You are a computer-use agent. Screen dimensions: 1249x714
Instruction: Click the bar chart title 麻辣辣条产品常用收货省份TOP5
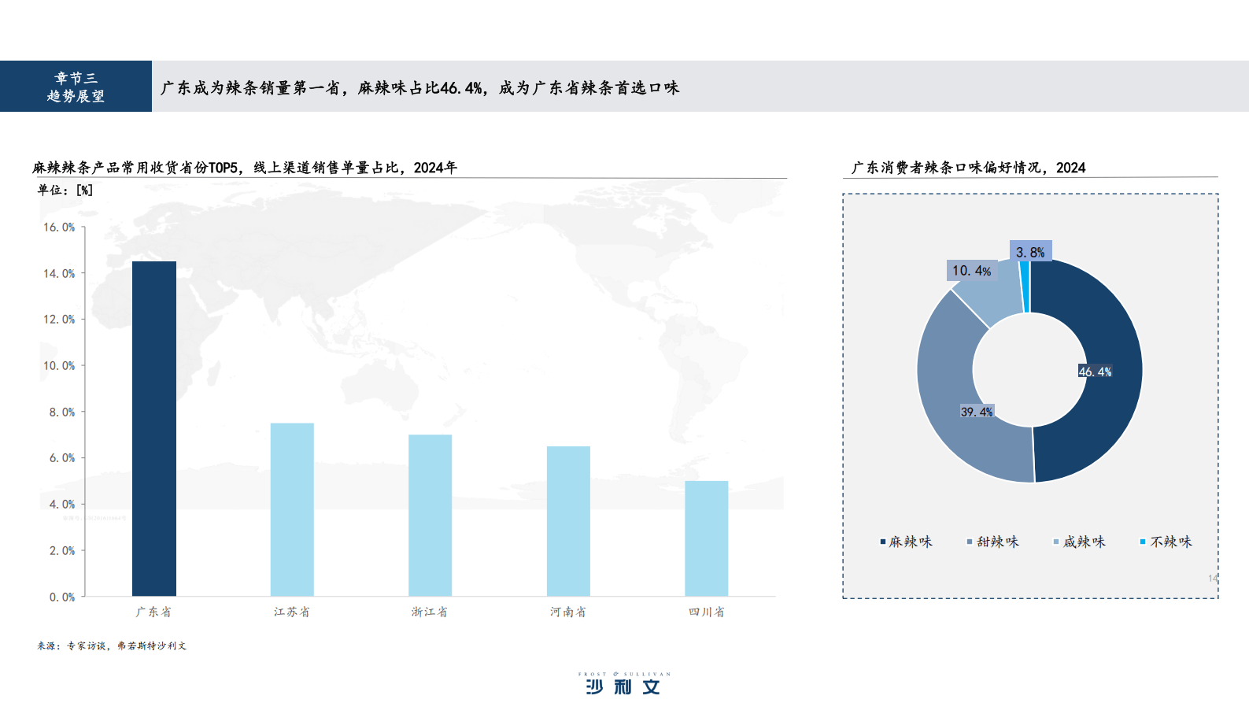click(245, 168)
